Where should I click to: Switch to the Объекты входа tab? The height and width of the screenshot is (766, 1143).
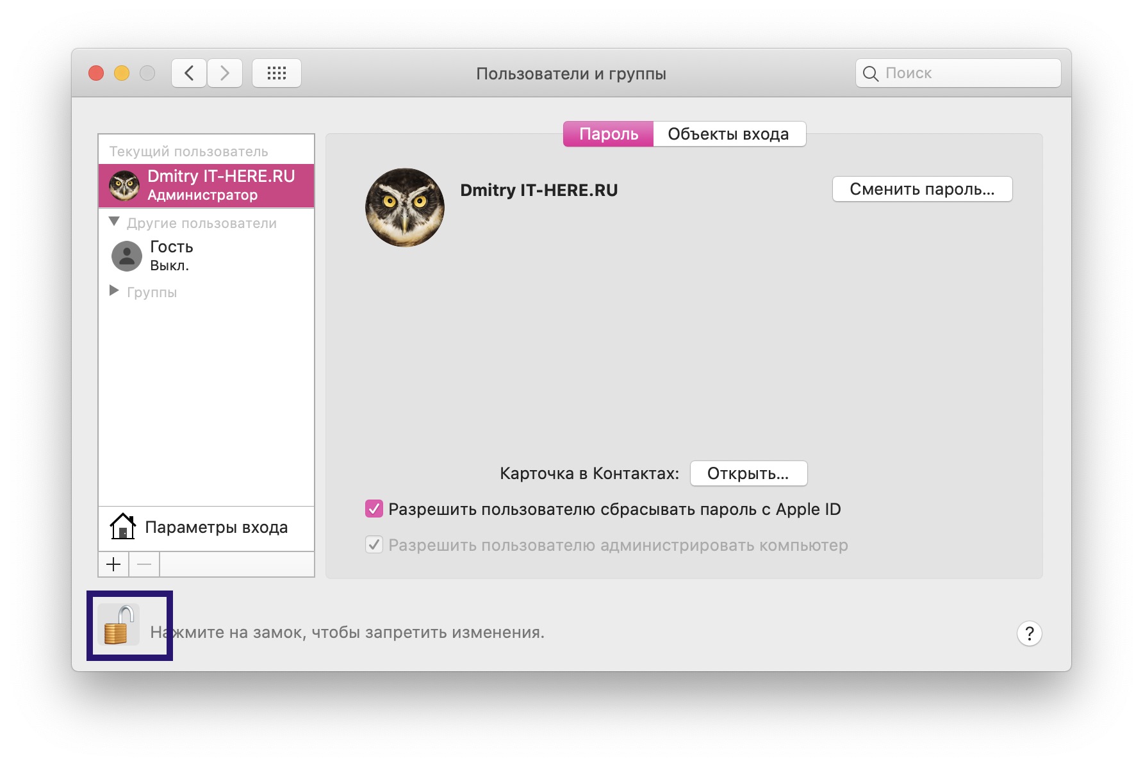point(728,134)
